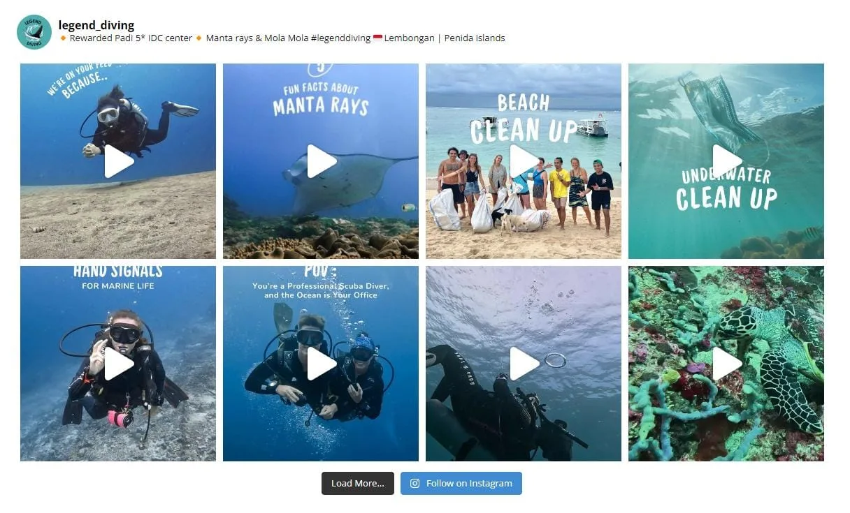Click the Instagram glyph on the follow button
The height and width of the screenshot is (513, 850).
pyautogui.click(x=415, y=483)
